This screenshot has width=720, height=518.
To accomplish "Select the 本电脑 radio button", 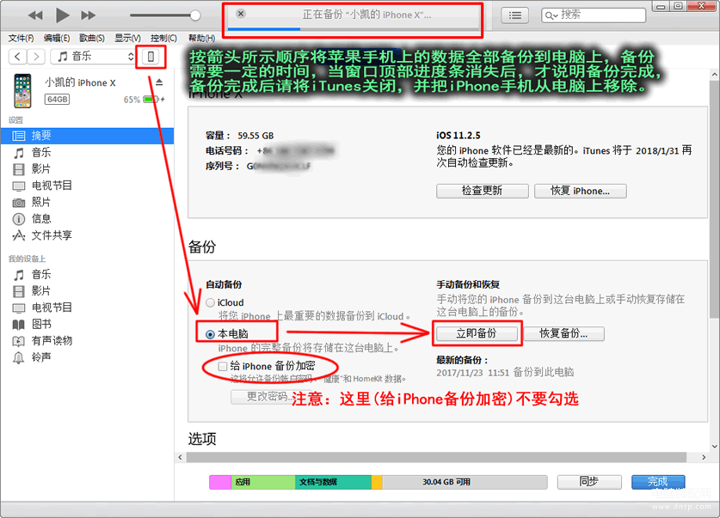I will 210,334.
